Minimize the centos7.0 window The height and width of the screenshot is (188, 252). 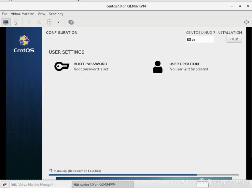click(232, 6)
